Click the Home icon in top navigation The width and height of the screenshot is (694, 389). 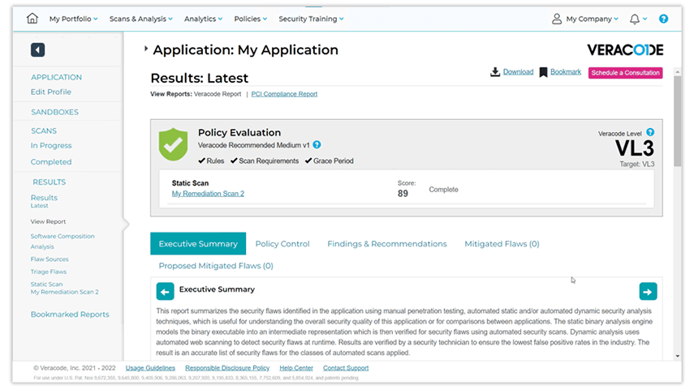tap(32, 19)
